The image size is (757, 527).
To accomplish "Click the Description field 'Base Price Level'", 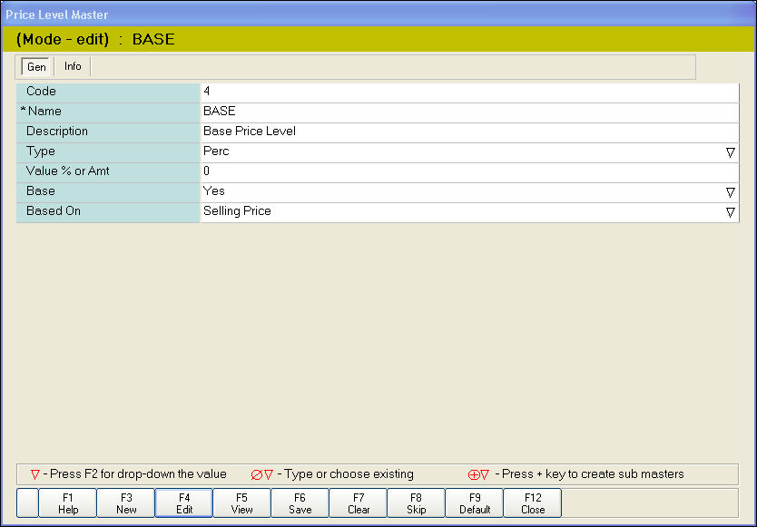I will tap(469, 132).
